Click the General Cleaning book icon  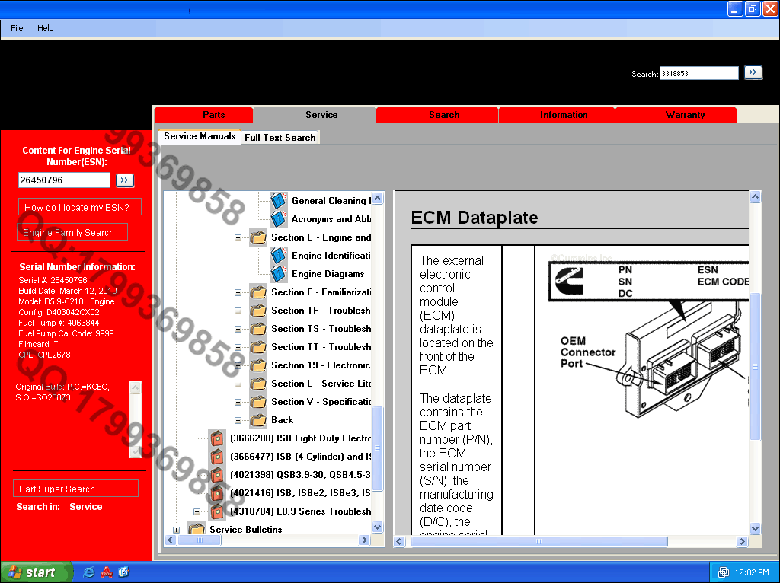tap(279, 201)
